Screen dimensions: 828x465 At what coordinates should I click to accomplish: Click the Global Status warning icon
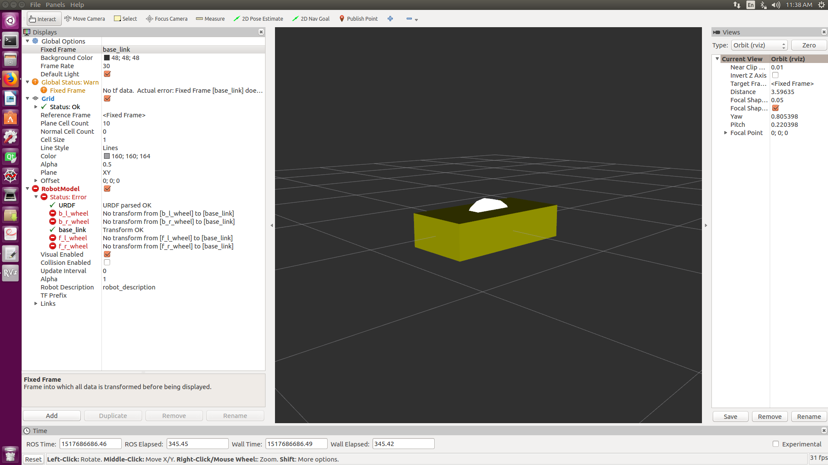point(35,82)
